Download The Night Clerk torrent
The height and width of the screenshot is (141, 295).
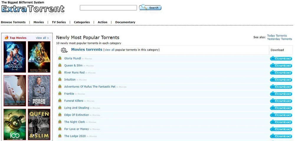click(281, 122)
